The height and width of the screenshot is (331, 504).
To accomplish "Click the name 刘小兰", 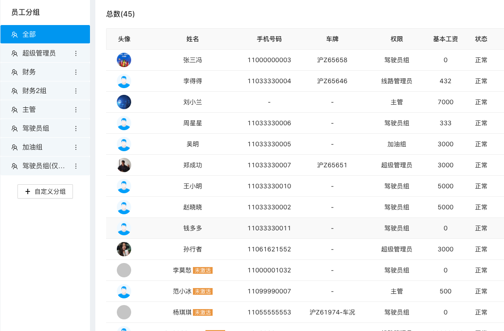I will coord(192,102).
